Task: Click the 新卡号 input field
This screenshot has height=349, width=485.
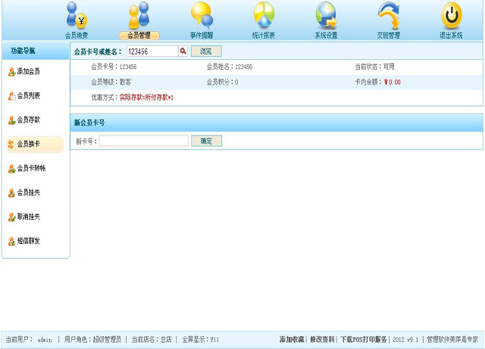Action: [143, 141]
